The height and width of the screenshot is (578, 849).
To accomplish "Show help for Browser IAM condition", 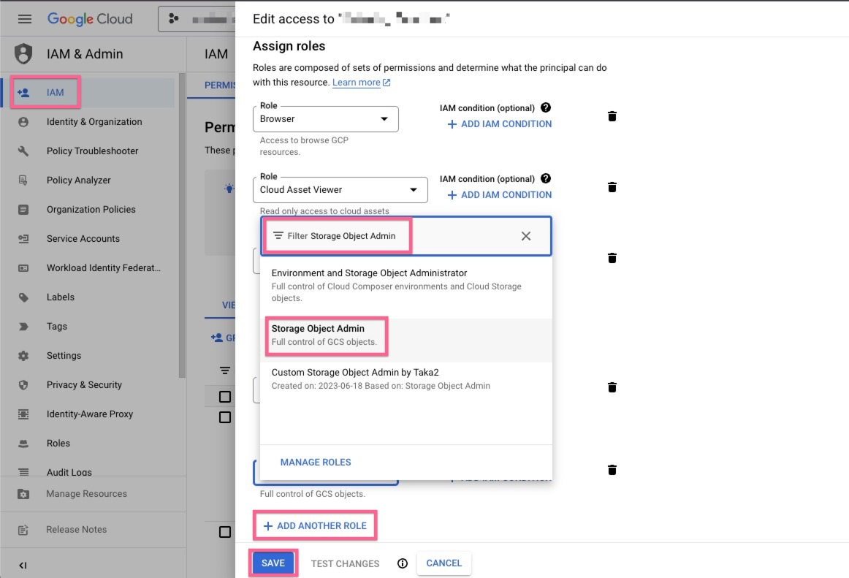I will point(546,108).
